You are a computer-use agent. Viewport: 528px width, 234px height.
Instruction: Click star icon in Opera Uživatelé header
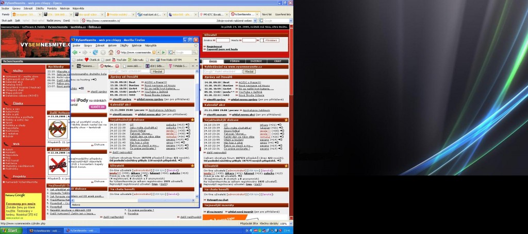[x=286, y=166]
